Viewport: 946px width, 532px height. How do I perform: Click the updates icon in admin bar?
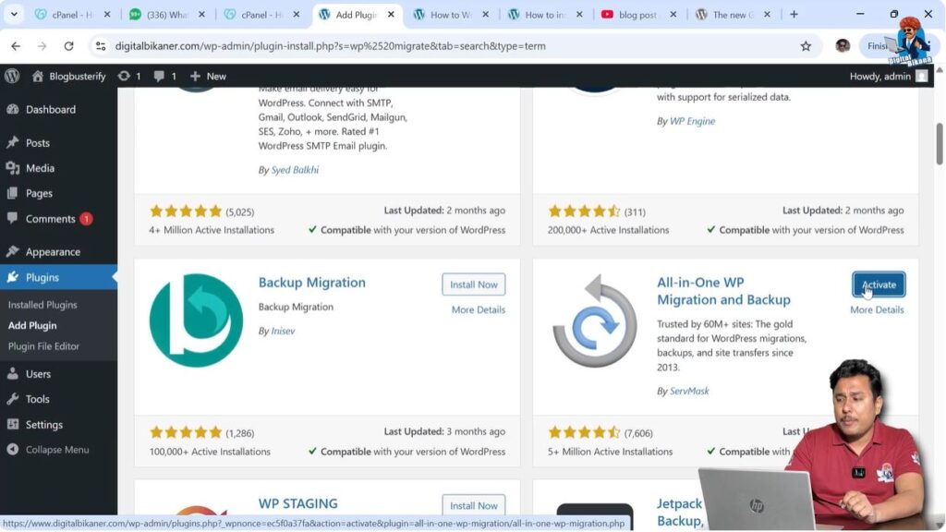[x=124, y=76]
